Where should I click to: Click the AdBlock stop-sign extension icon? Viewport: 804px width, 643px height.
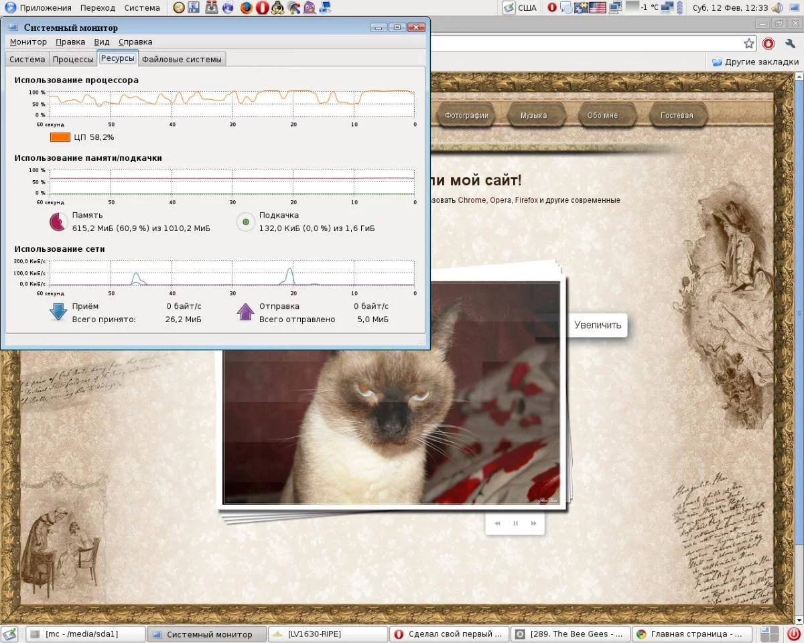768,44
